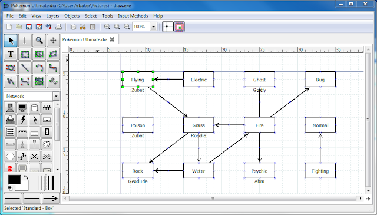Click the Copy toolbar icon
Screen dimensions: 377x215
pos(73,27)
